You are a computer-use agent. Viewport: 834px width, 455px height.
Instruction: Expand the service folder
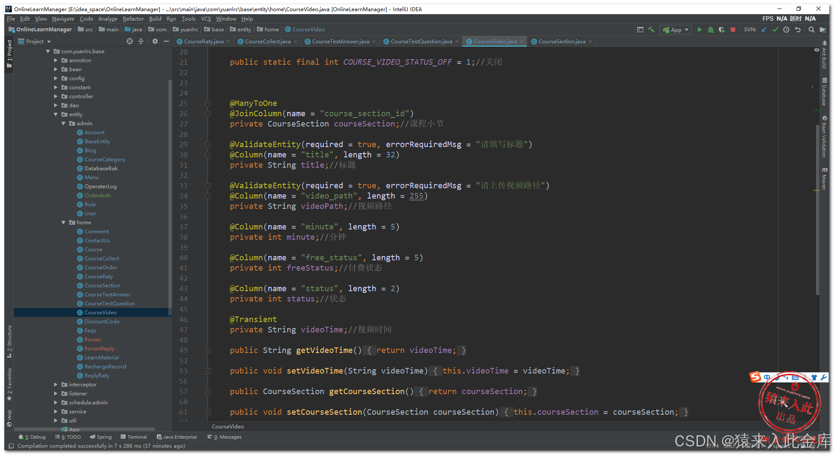56,412
